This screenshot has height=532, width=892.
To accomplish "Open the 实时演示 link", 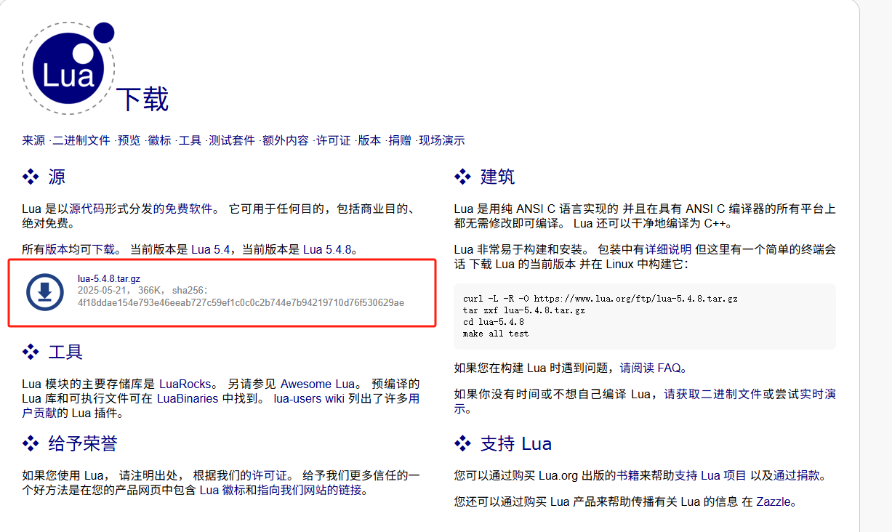I will click(x=816, y=393).
